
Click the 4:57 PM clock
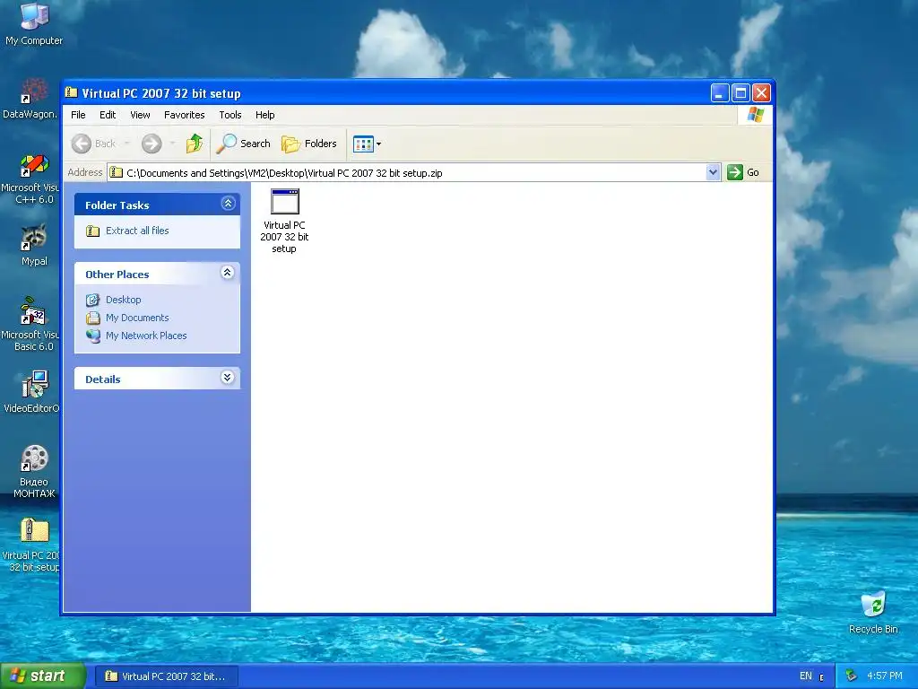(x=885, y=676)
